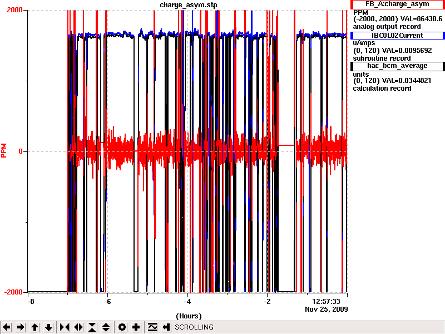Click the waveform graph refresh icon

[152, 327]
